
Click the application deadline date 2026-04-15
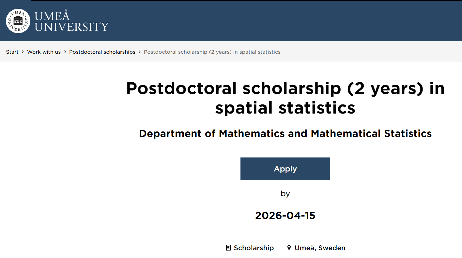(x=285, y=215)
